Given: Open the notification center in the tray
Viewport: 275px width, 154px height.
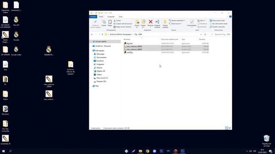Looking at the screenshot, I should 271,151.
